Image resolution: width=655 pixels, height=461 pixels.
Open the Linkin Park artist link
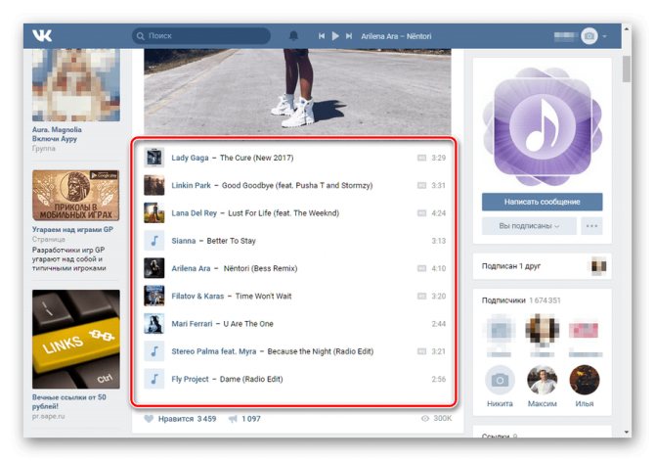point(191,185)
